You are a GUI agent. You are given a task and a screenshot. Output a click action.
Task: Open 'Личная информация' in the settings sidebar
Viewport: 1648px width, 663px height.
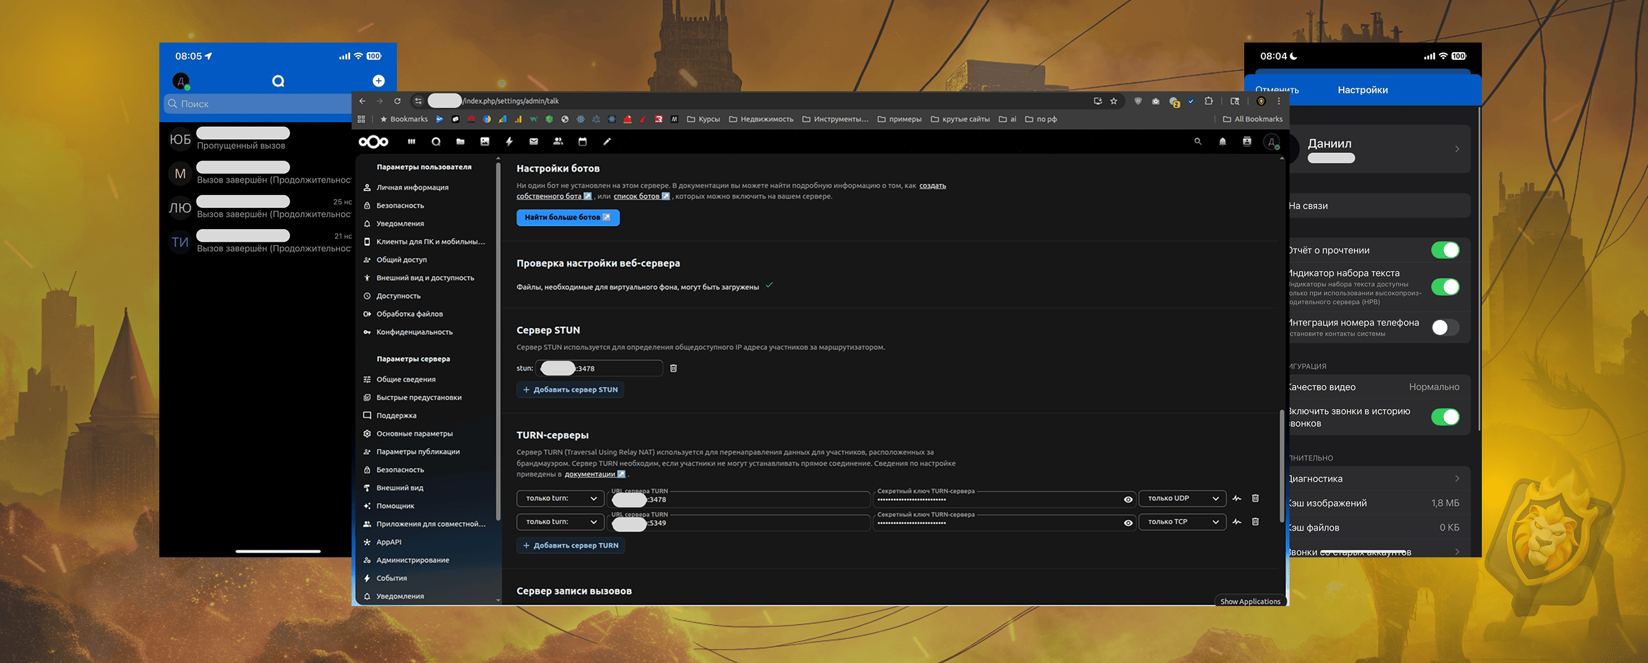click(x=412, y=187)
